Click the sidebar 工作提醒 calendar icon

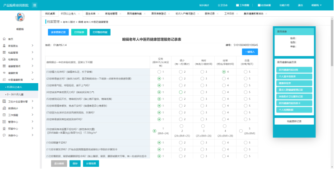4,115
